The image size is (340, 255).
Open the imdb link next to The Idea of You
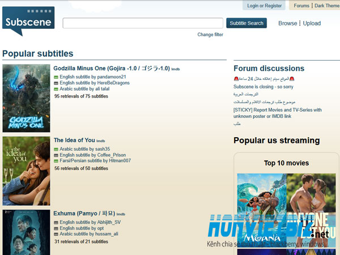[x=101, y=141]
